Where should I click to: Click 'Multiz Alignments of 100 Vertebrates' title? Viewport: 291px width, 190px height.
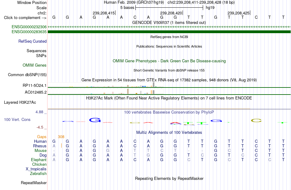(169, 133)
